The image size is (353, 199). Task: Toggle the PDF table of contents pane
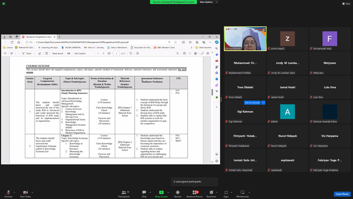point(5,54)
